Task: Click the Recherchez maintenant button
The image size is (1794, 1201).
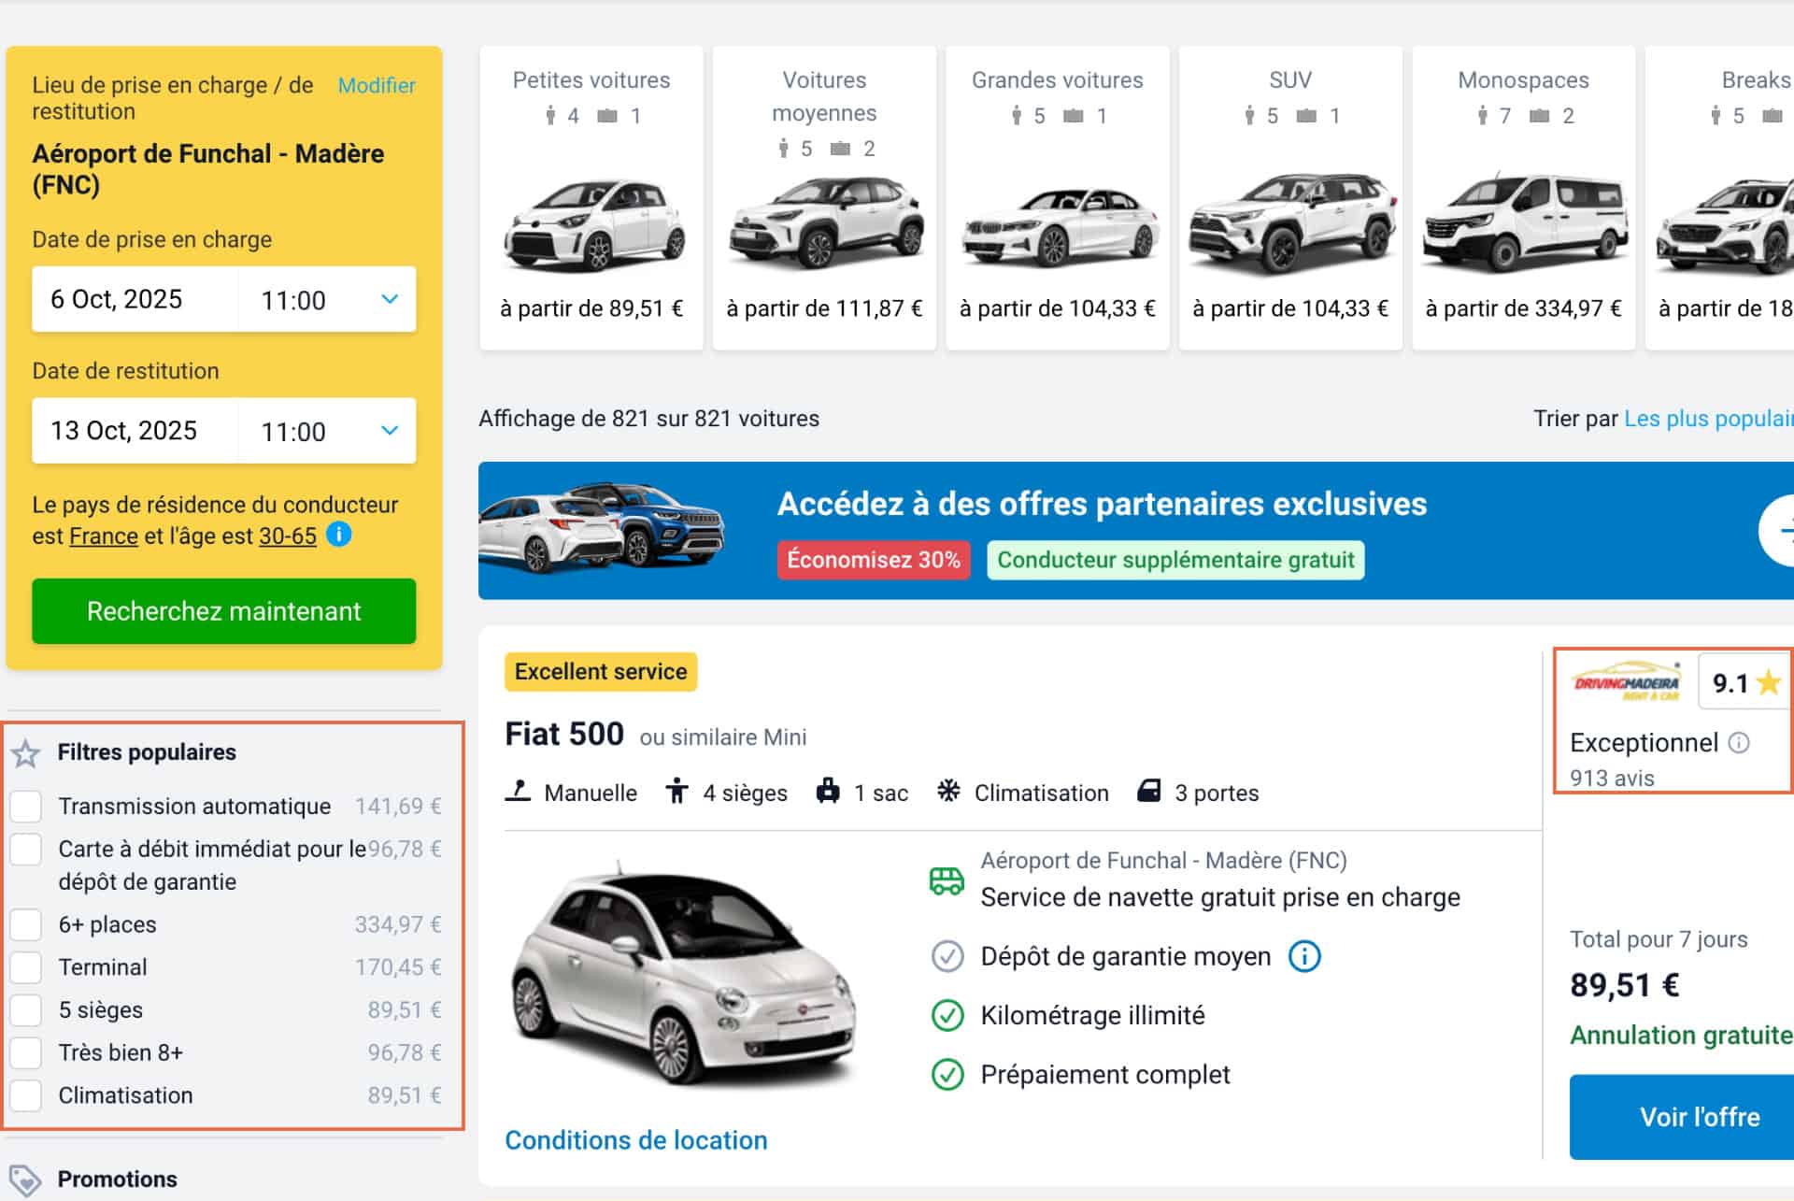Action: pos(224,611)
